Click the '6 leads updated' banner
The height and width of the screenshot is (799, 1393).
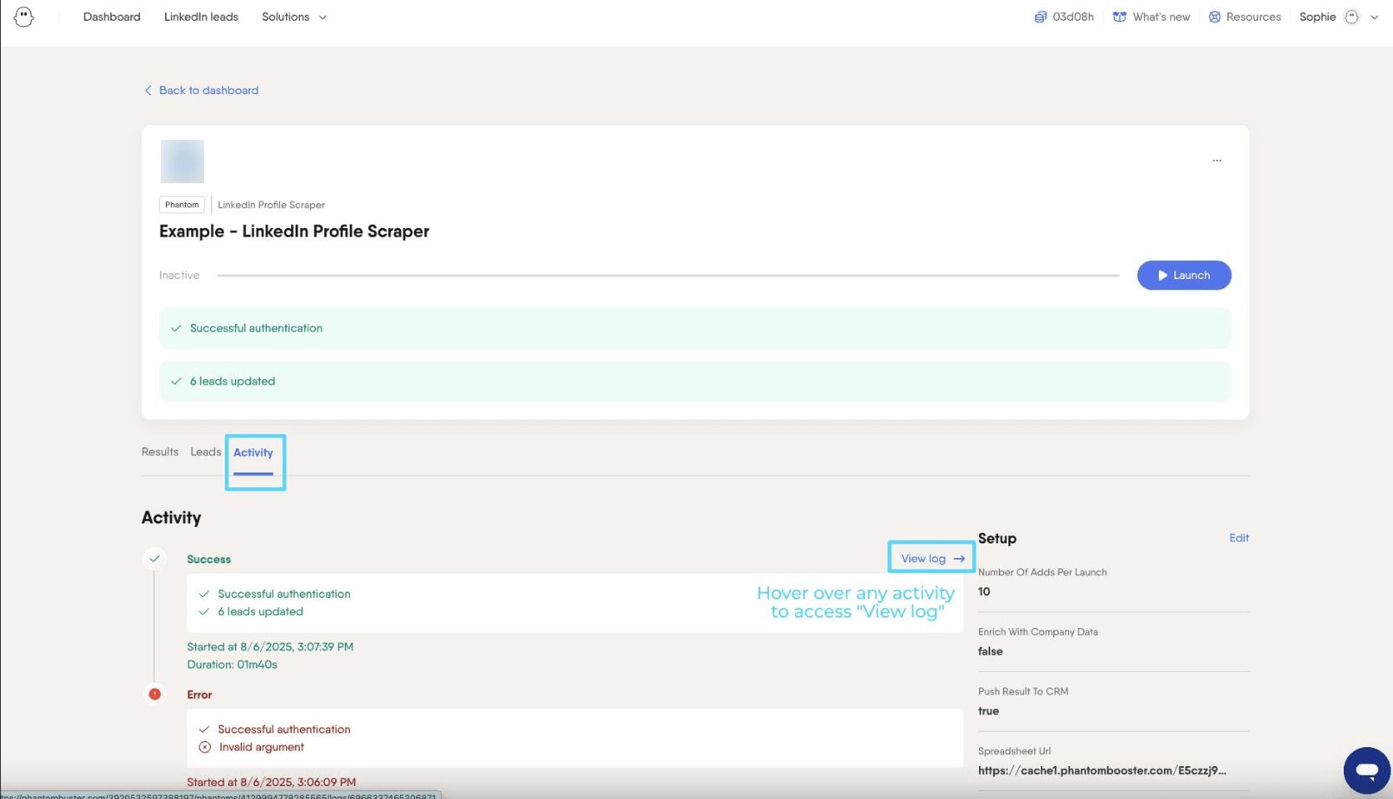pos(695,381)
